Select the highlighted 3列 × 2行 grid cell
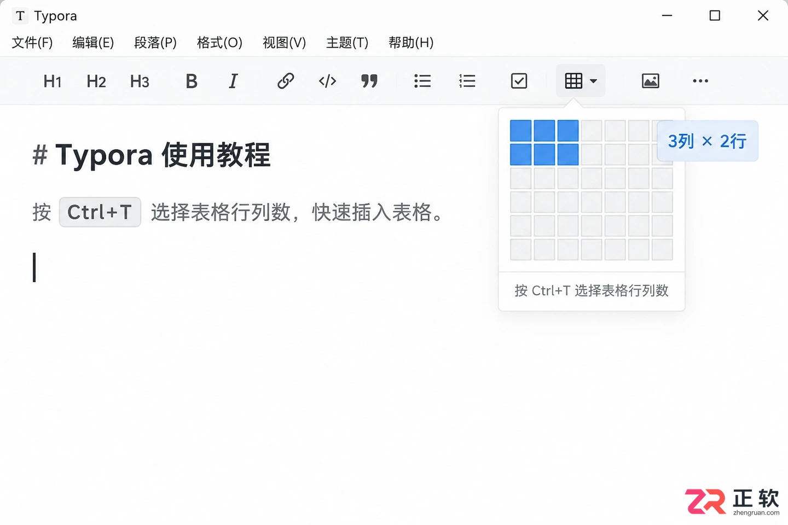788x525 pixels. [568, 154]
